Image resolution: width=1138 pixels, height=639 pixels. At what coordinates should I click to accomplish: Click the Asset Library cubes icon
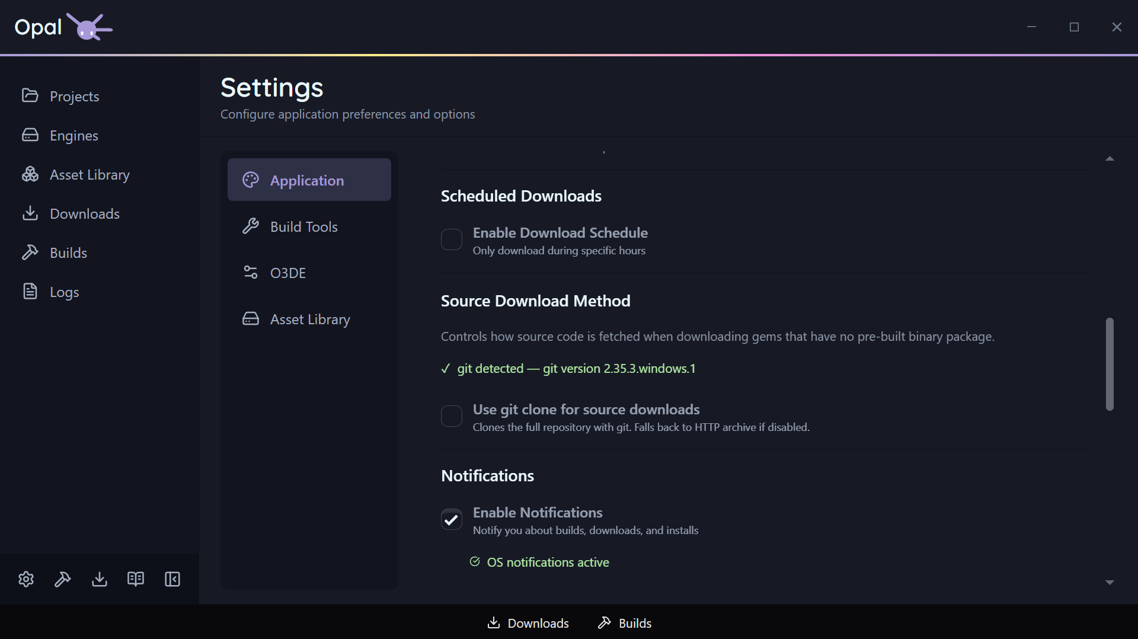pyautogui.click(x=30, y=174)
